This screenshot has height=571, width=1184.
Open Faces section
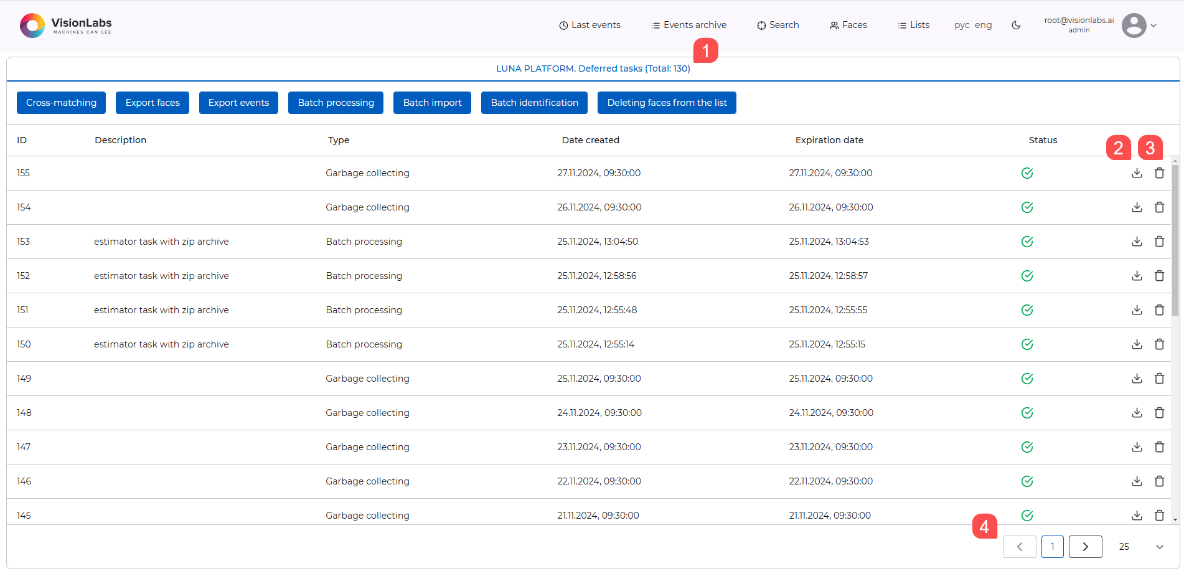click(848, 26)
